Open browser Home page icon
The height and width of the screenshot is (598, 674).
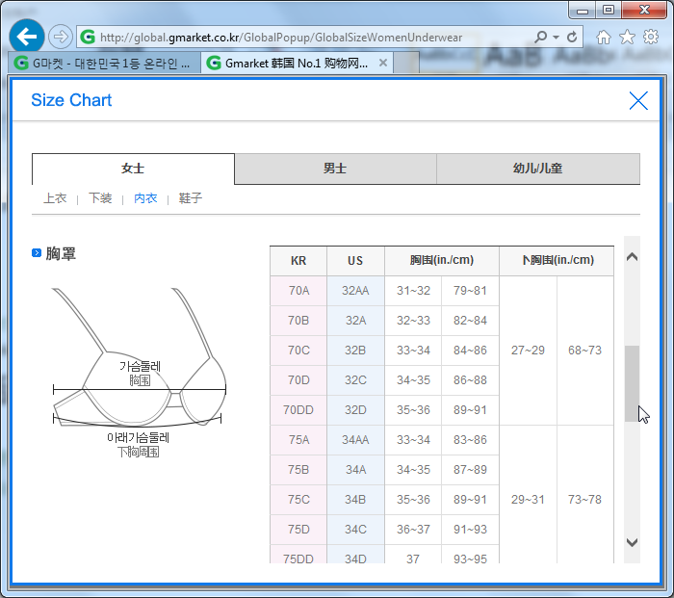coord(604,37)
